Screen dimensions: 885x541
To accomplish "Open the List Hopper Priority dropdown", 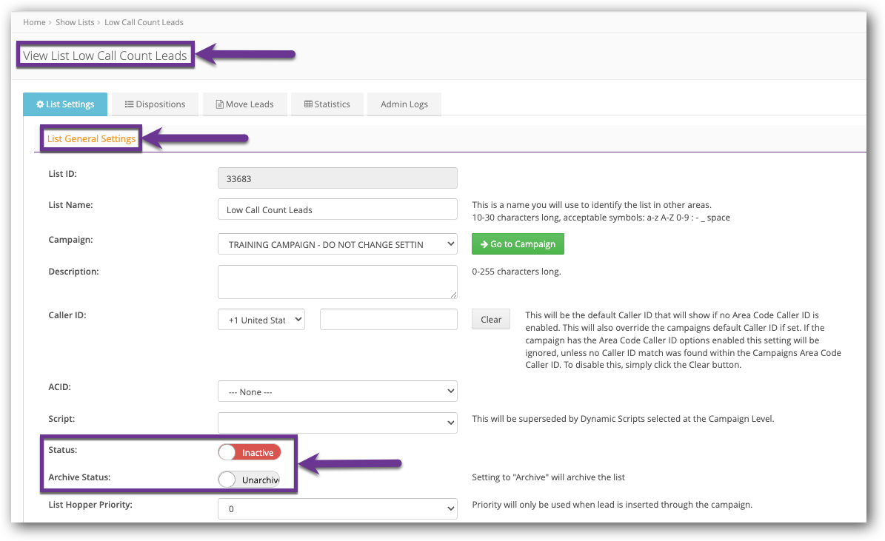I will (x=337, y=508).
